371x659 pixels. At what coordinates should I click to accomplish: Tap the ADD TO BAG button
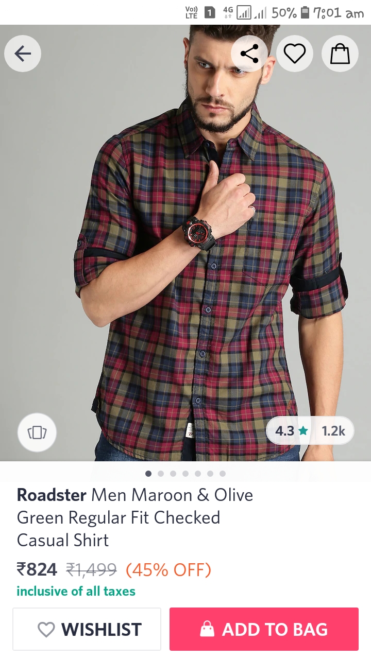point(264,629)
